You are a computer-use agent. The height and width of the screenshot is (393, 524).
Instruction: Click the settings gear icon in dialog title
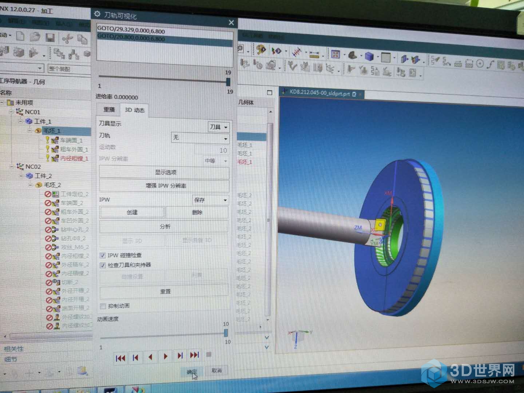click(x=97, y=14)
